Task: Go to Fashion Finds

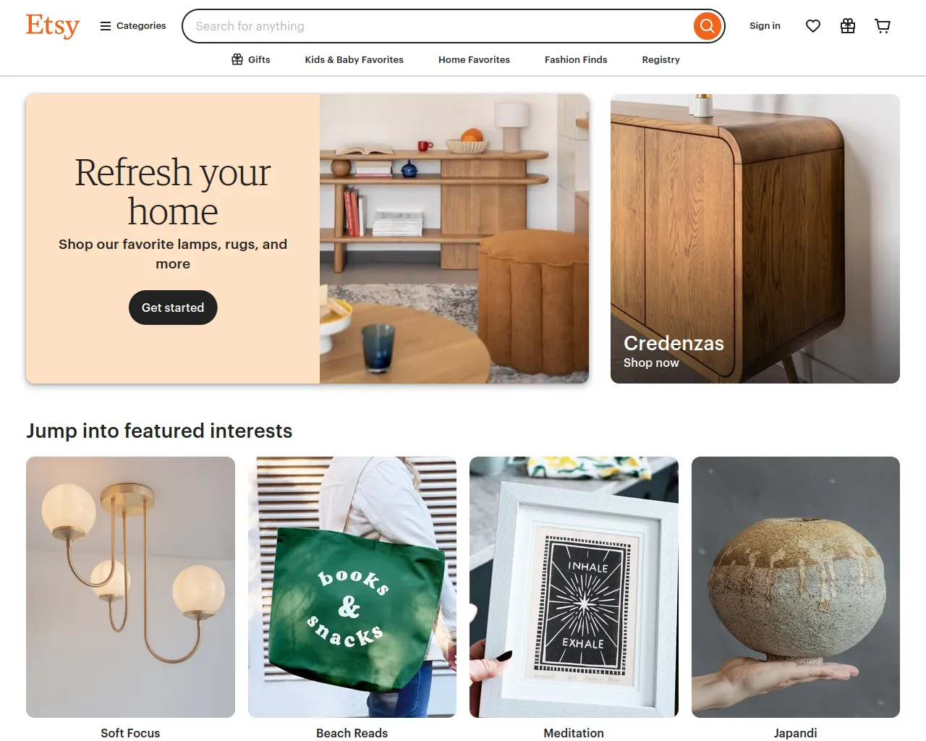Action: pos(576,59)
